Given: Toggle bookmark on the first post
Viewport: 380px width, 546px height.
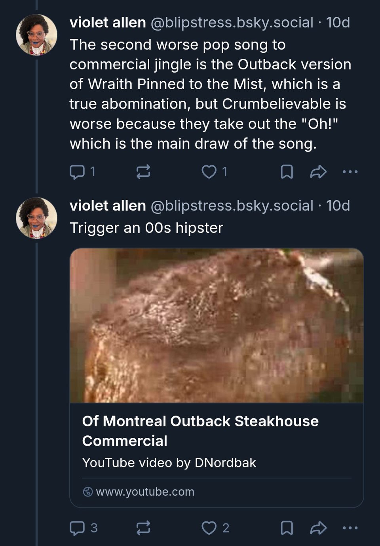Looking at the screenshot, I should coord(287,171).
